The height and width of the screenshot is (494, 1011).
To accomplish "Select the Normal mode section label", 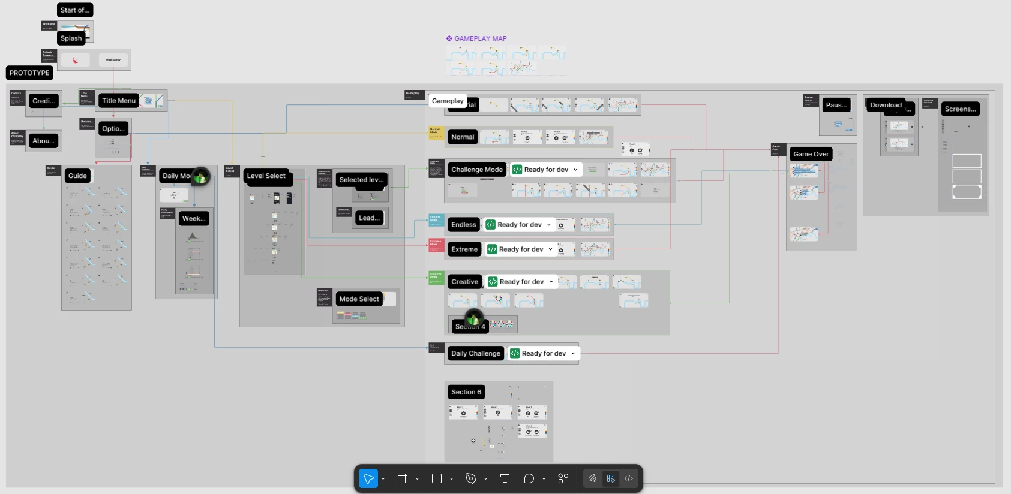I will click(x=463, y=137).
